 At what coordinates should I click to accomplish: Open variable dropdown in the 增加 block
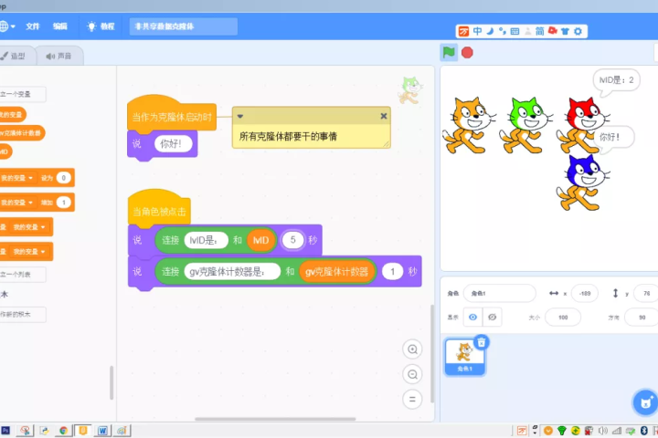pos(30,202)
